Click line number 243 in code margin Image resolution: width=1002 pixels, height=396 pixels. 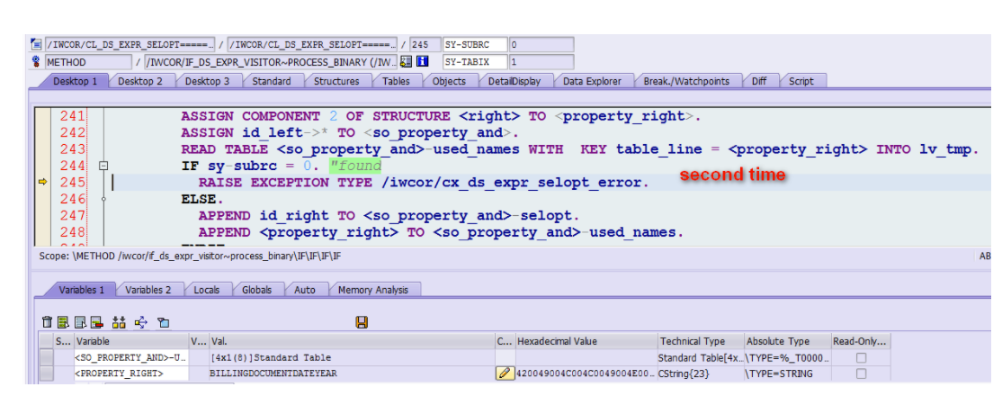coord(73,149)
